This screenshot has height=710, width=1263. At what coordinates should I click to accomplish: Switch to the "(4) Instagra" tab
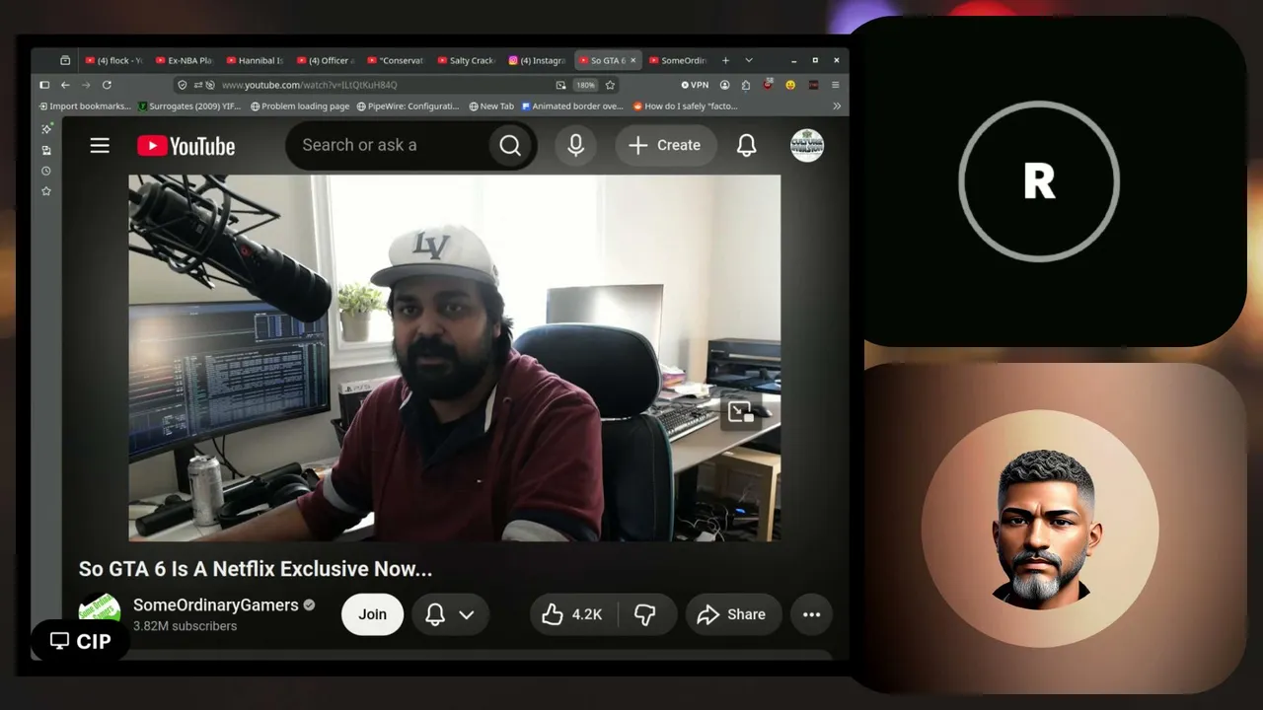click(x=537, y=60)
